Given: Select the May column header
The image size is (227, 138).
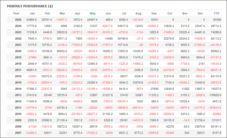Looking at the screenshot, I should tap(93, 13).
